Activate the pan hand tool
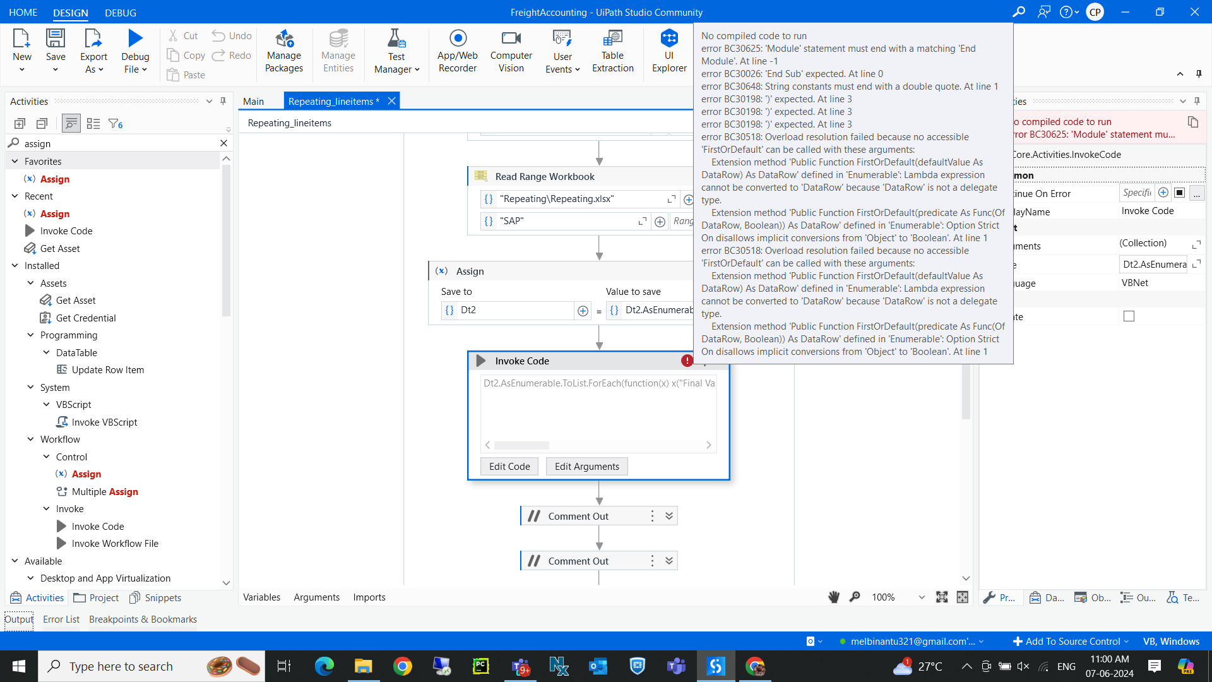Viewport: 1212px width, 682px height. point(834,597)
